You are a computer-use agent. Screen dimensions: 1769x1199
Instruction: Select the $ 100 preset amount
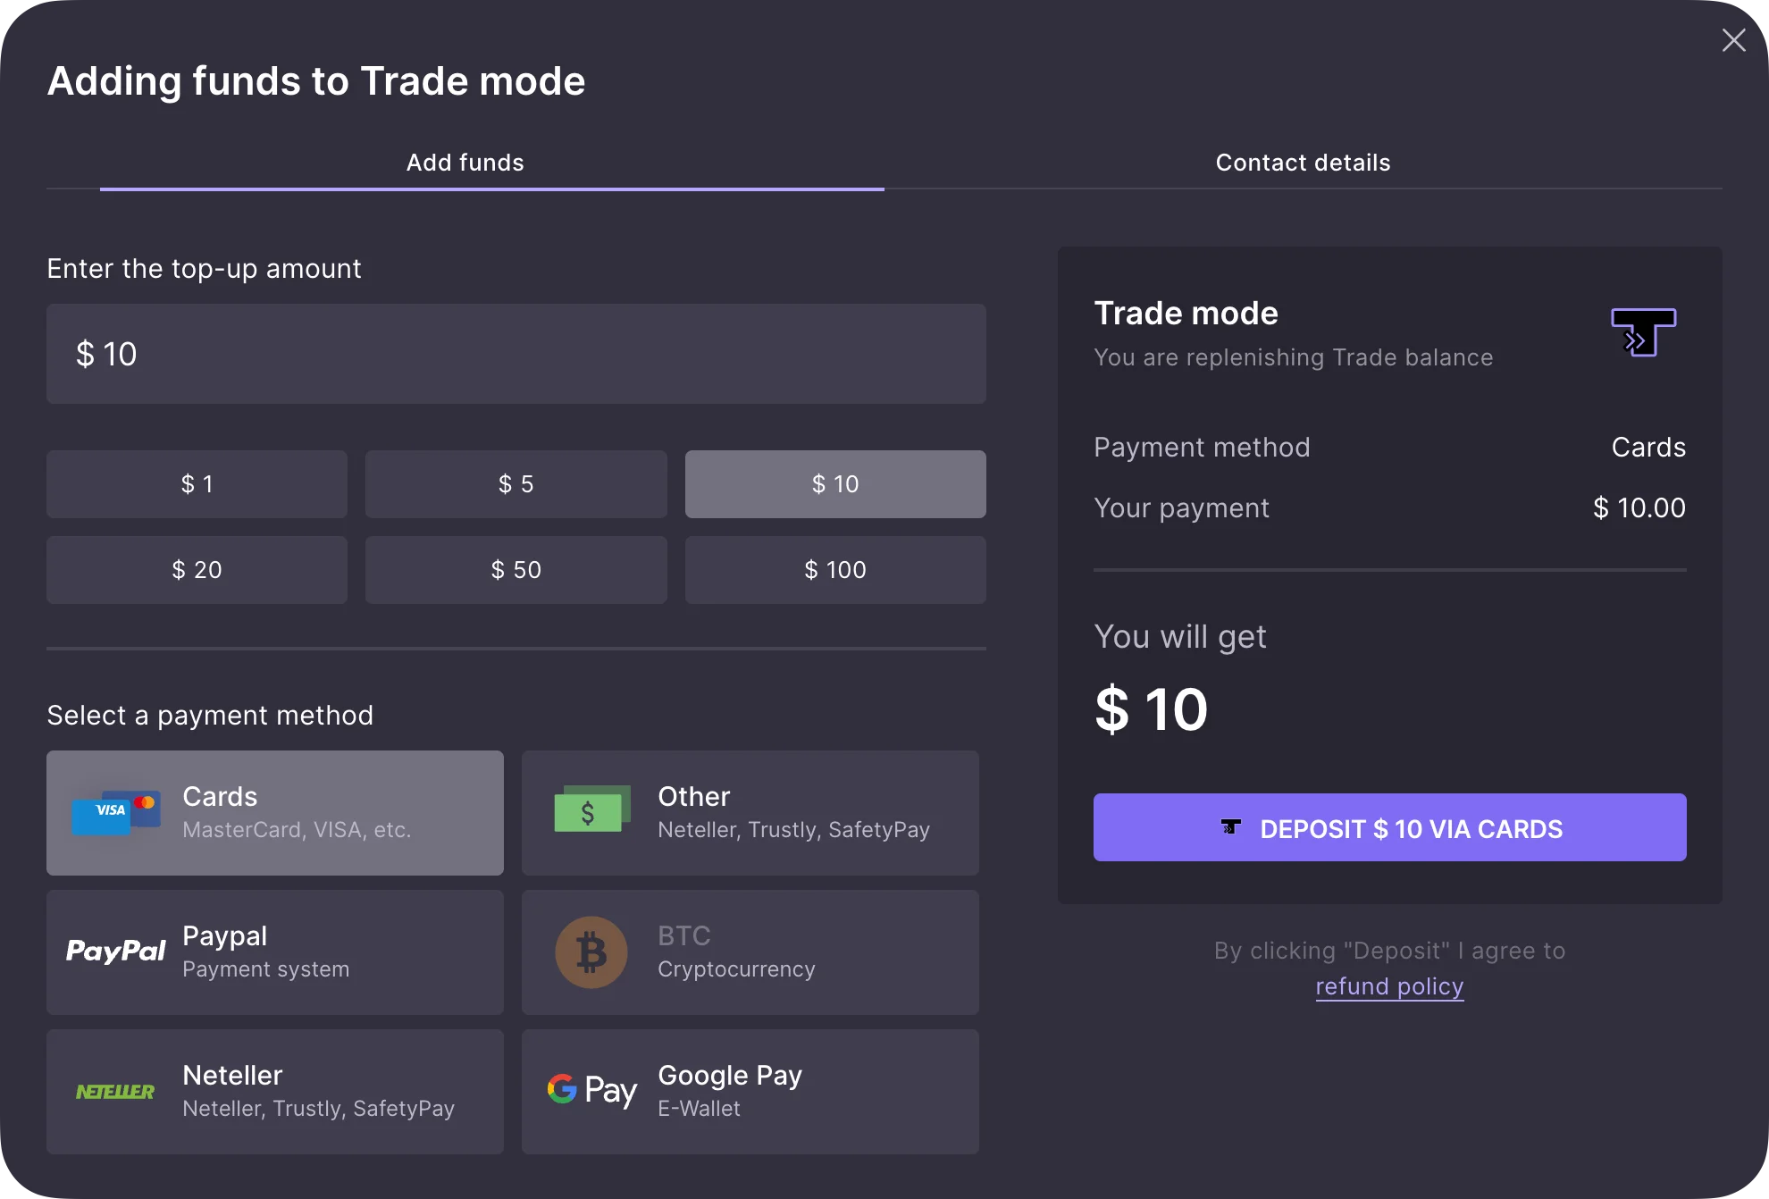tap(835, 570)
